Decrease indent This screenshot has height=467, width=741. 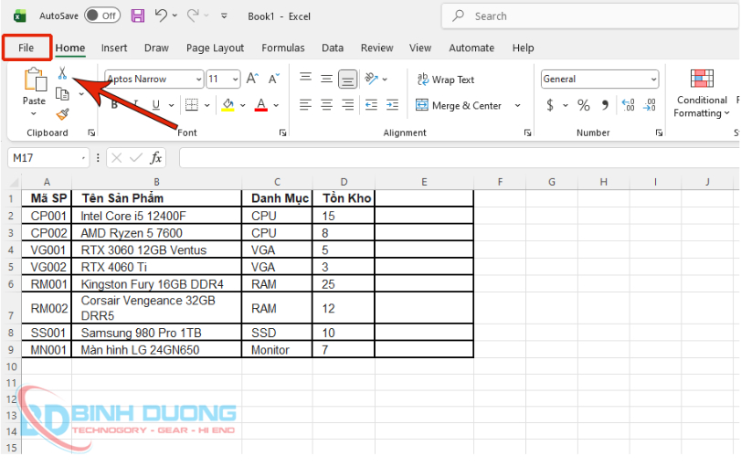372,105
